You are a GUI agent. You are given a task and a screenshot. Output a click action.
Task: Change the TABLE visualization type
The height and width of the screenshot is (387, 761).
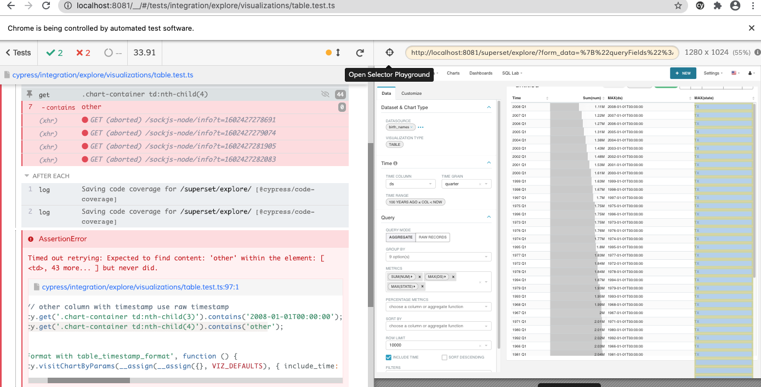(395, 145)
